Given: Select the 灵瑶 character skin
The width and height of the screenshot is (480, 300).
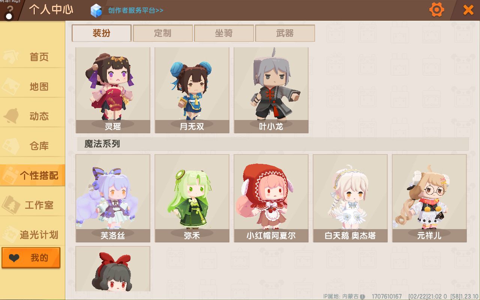Looking at the screenshot, I should pyautogui.click(x=113, y=90).
